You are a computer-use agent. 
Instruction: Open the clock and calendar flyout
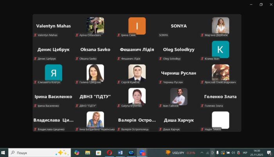pos(257,152)
